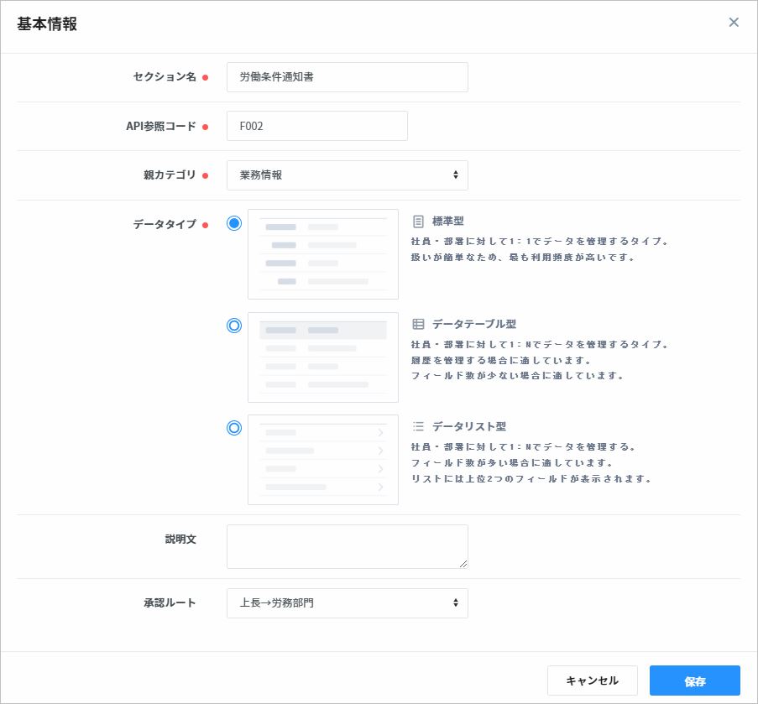Image resolution: width=758 pixels, height=704 pixels.
Task: Grab the 説明文 textarea resize handle
Action: (463, 563)
